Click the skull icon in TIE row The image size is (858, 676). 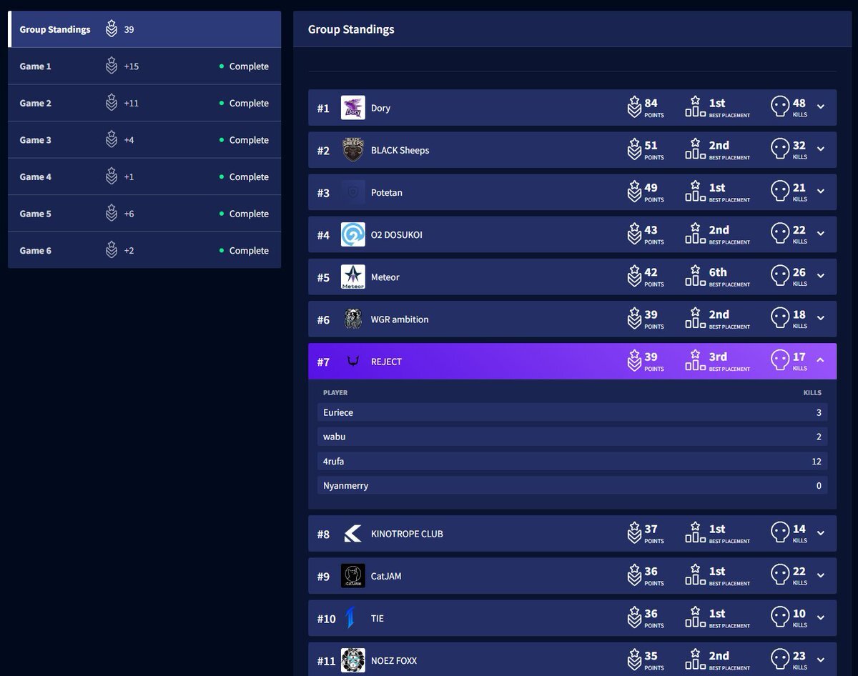(780, 617)
